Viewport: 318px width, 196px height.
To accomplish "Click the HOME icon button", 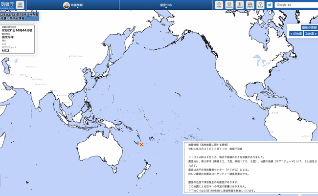I will [20, 5].
